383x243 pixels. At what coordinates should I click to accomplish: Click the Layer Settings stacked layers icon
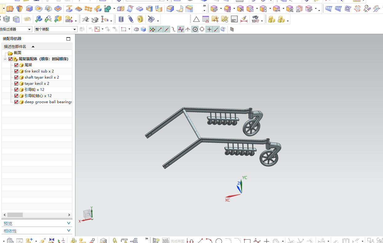click(6, 19)
